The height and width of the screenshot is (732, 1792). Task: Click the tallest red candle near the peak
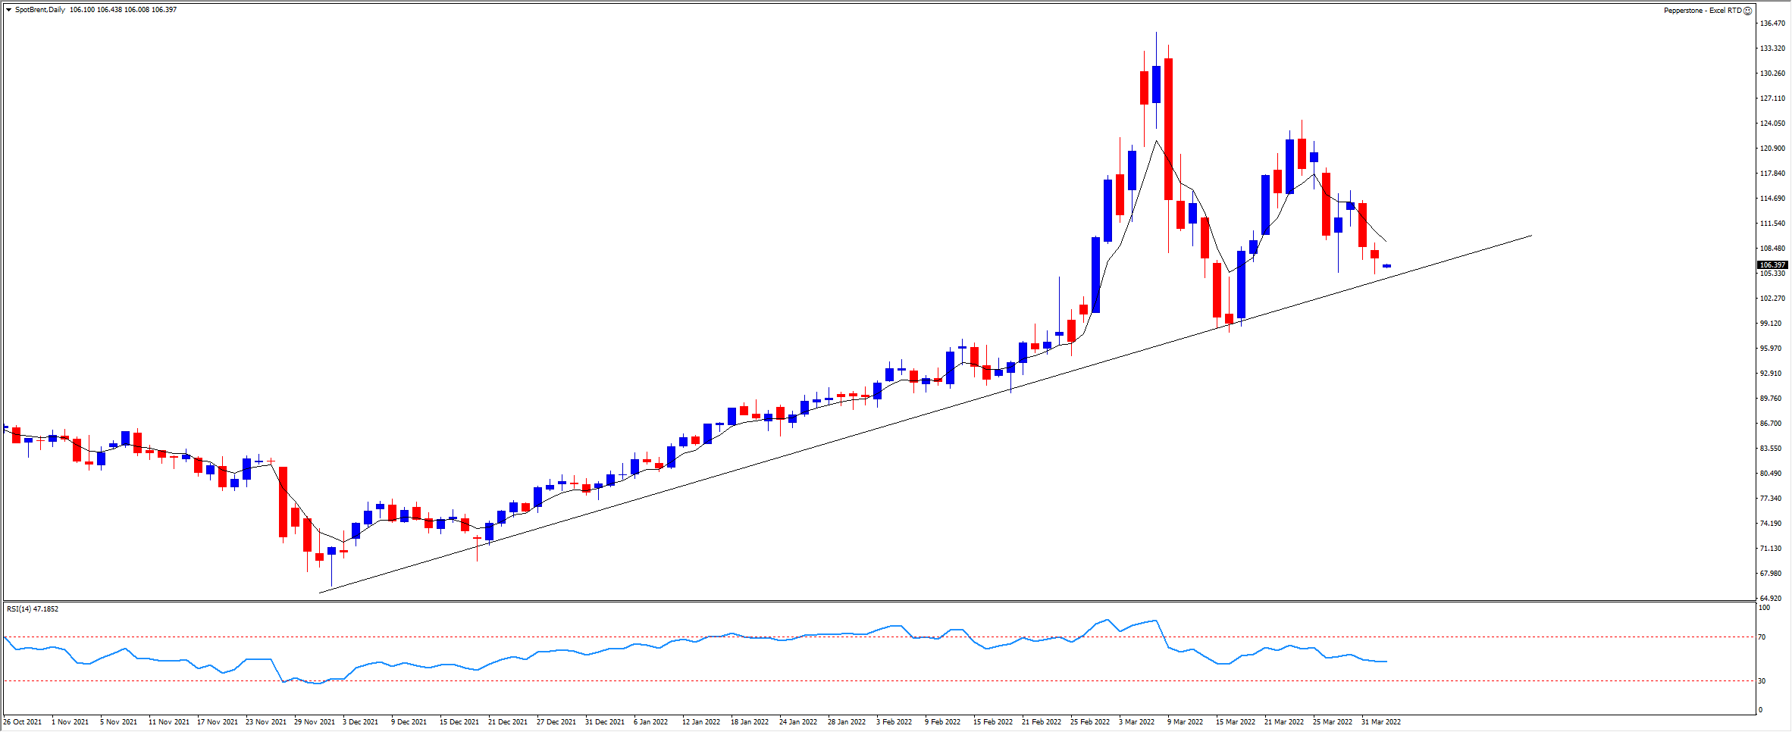[1169, 129]
